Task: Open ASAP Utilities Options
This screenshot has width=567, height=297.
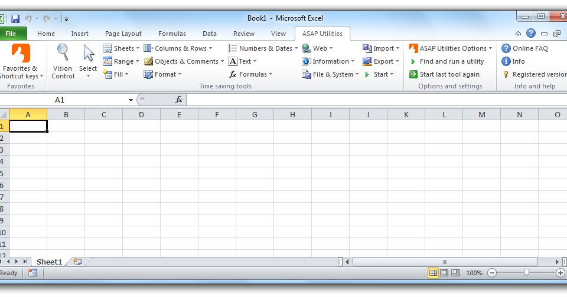Action: (x=451, y=48)
